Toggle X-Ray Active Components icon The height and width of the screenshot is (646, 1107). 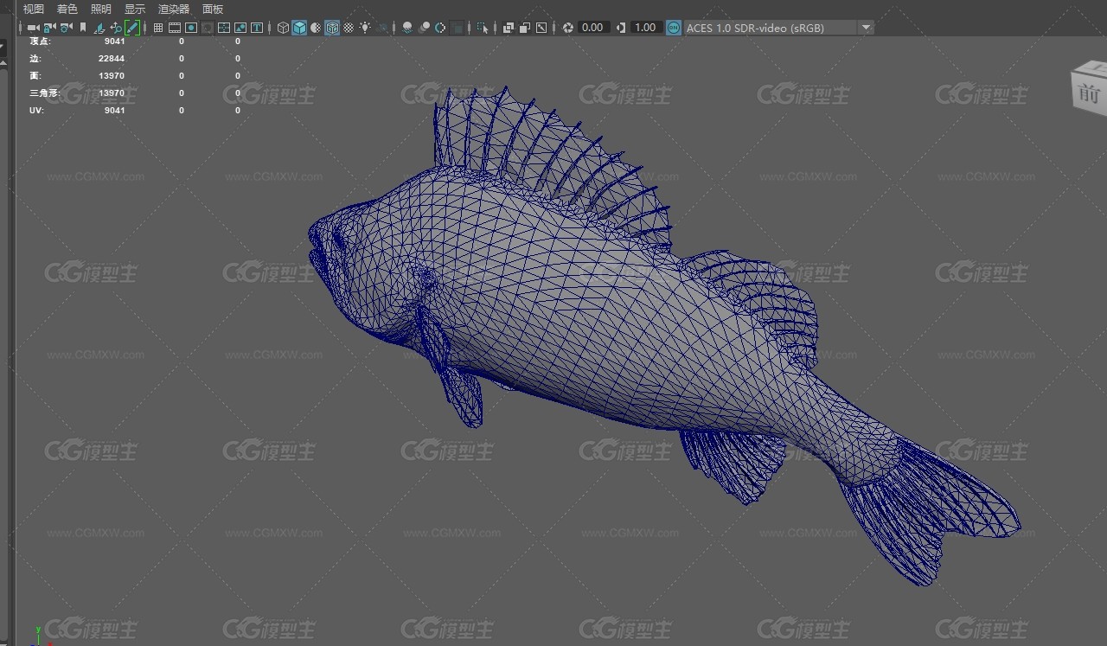[525, 28]
